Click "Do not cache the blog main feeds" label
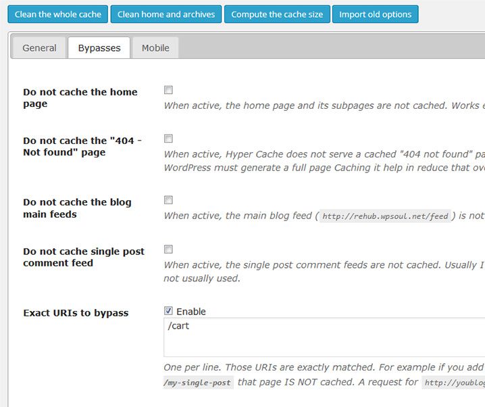The image size is (485, 407). pos(77,208)
